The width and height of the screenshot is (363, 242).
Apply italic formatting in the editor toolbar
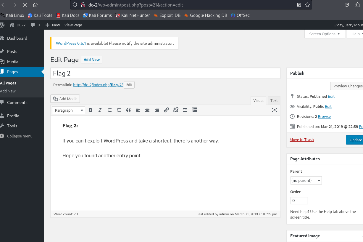(100, 110)
